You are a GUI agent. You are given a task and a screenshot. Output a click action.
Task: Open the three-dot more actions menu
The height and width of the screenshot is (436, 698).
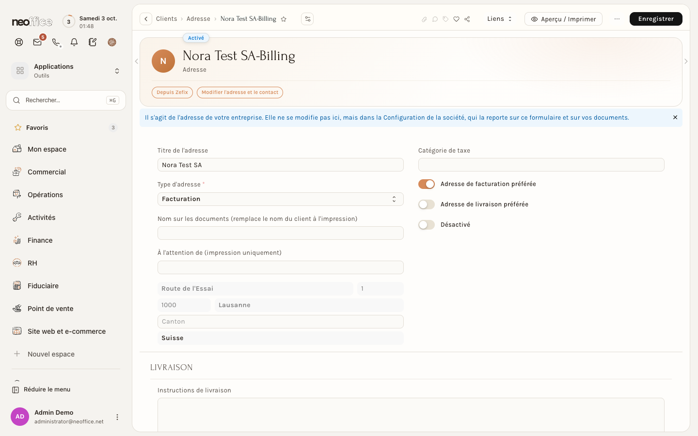click(x=617, y=19)
